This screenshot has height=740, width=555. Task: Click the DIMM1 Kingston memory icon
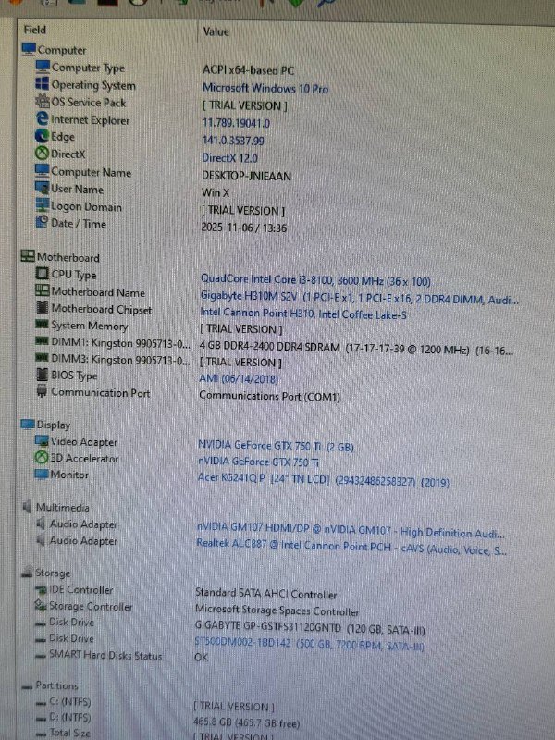tap(42, 341)
